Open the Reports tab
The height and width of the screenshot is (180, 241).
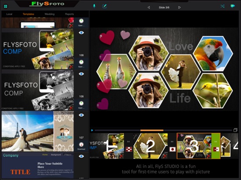[x=69, y=14]
